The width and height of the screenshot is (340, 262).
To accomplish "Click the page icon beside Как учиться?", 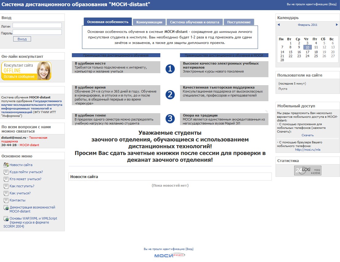I will point(6,193).
